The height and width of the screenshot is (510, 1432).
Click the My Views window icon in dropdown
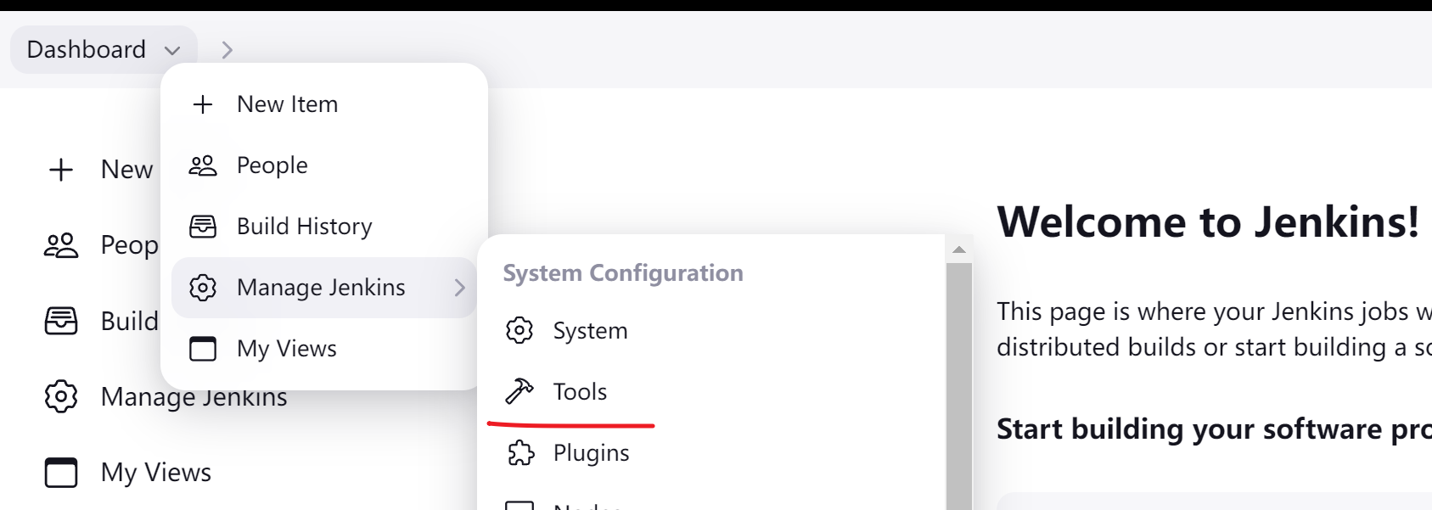point(203,349)
